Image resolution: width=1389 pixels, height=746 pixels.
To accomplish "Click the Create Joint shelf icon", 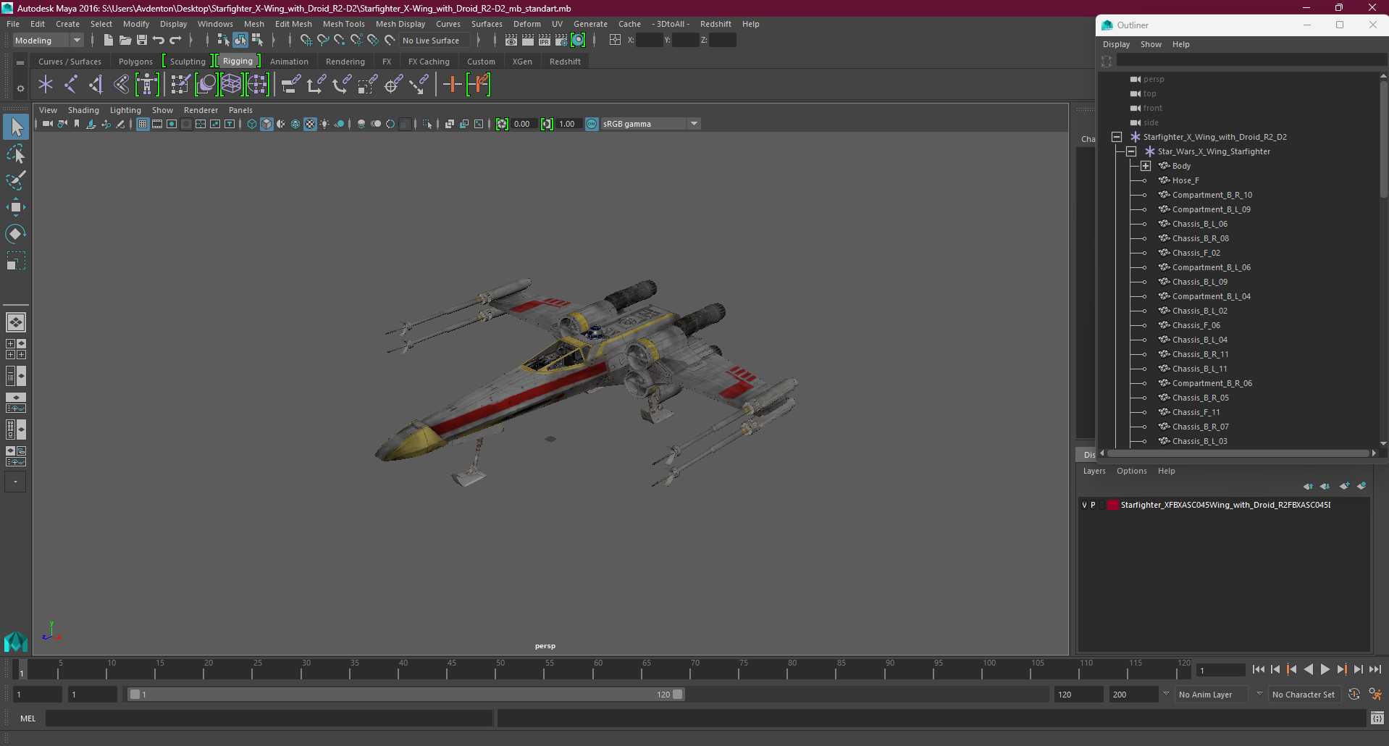I will point(71,85).
